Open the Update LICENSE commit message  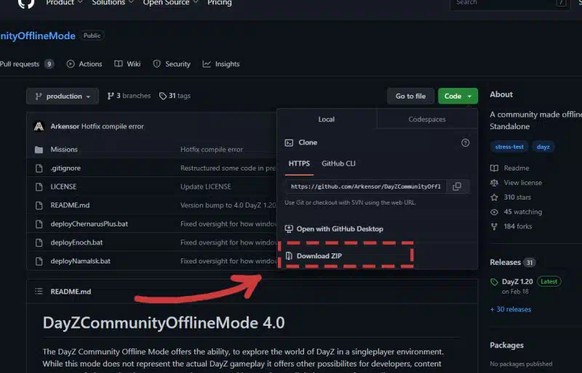click(x=206, y=186)
